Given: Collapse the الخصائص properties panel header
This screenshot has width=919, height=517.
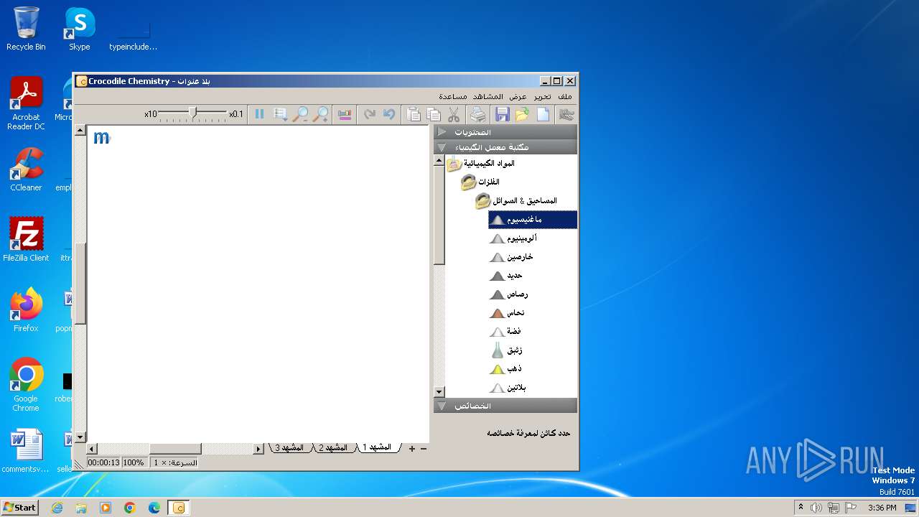Looking at the screenshot, I should tap(505, 406).
